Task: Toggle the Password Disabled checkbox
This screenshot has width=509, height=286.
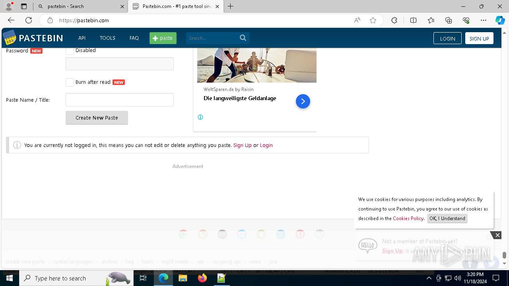Action: click(70, 50)
